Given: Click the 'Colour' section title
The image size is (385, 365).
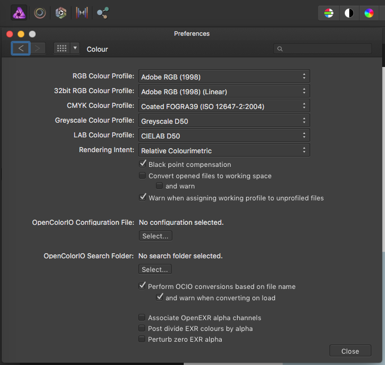Looking at the screenshot, I should tap(97, 49).
